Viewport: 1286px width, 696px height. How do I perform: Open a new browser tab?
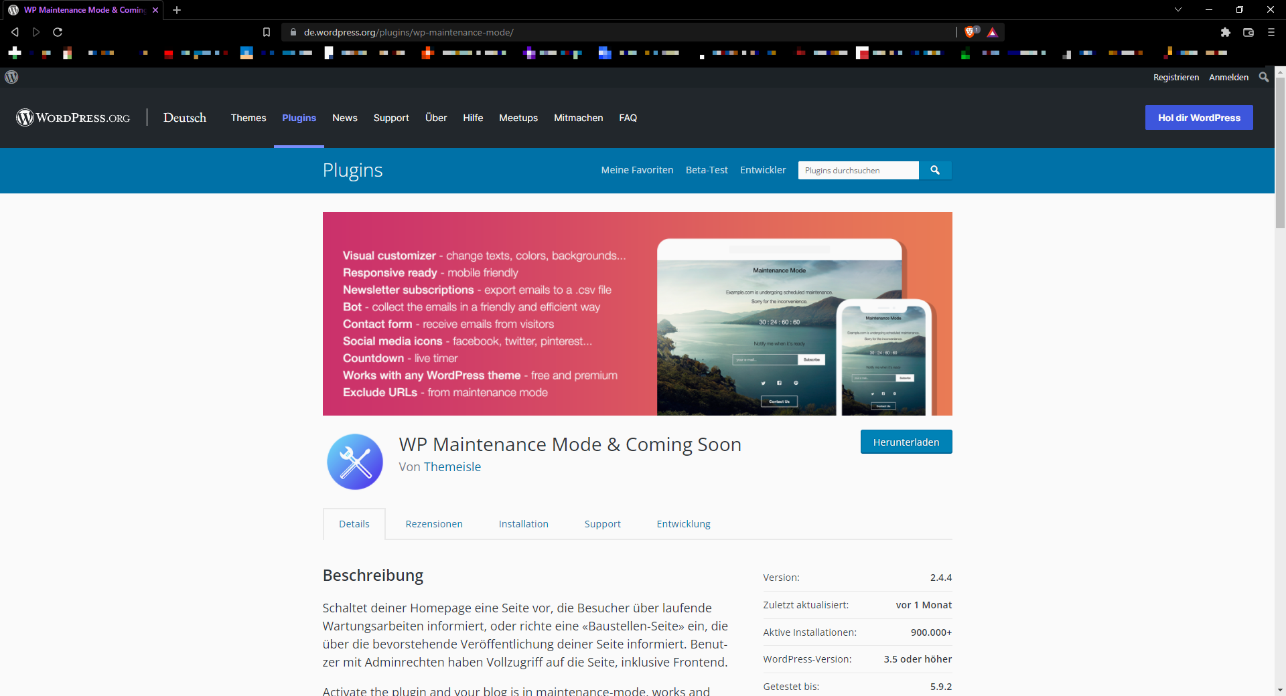pyautogui.click(x=177, y=10)
